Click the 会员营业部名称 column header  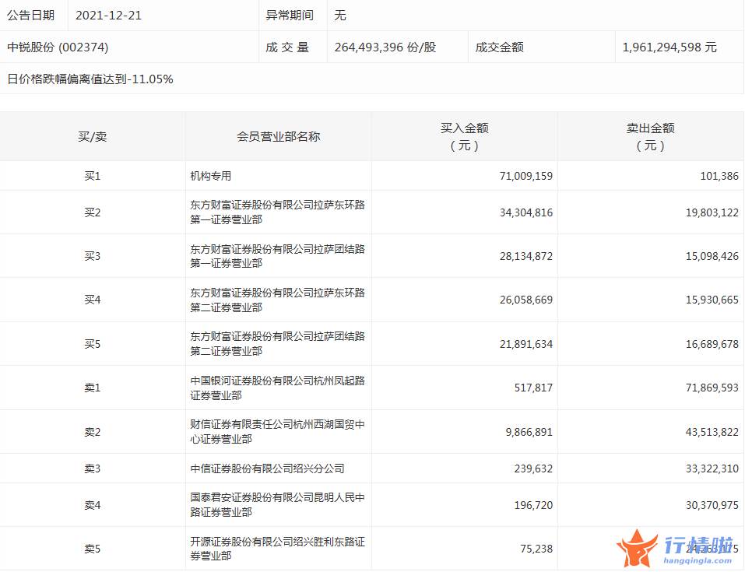coord(279,137)
